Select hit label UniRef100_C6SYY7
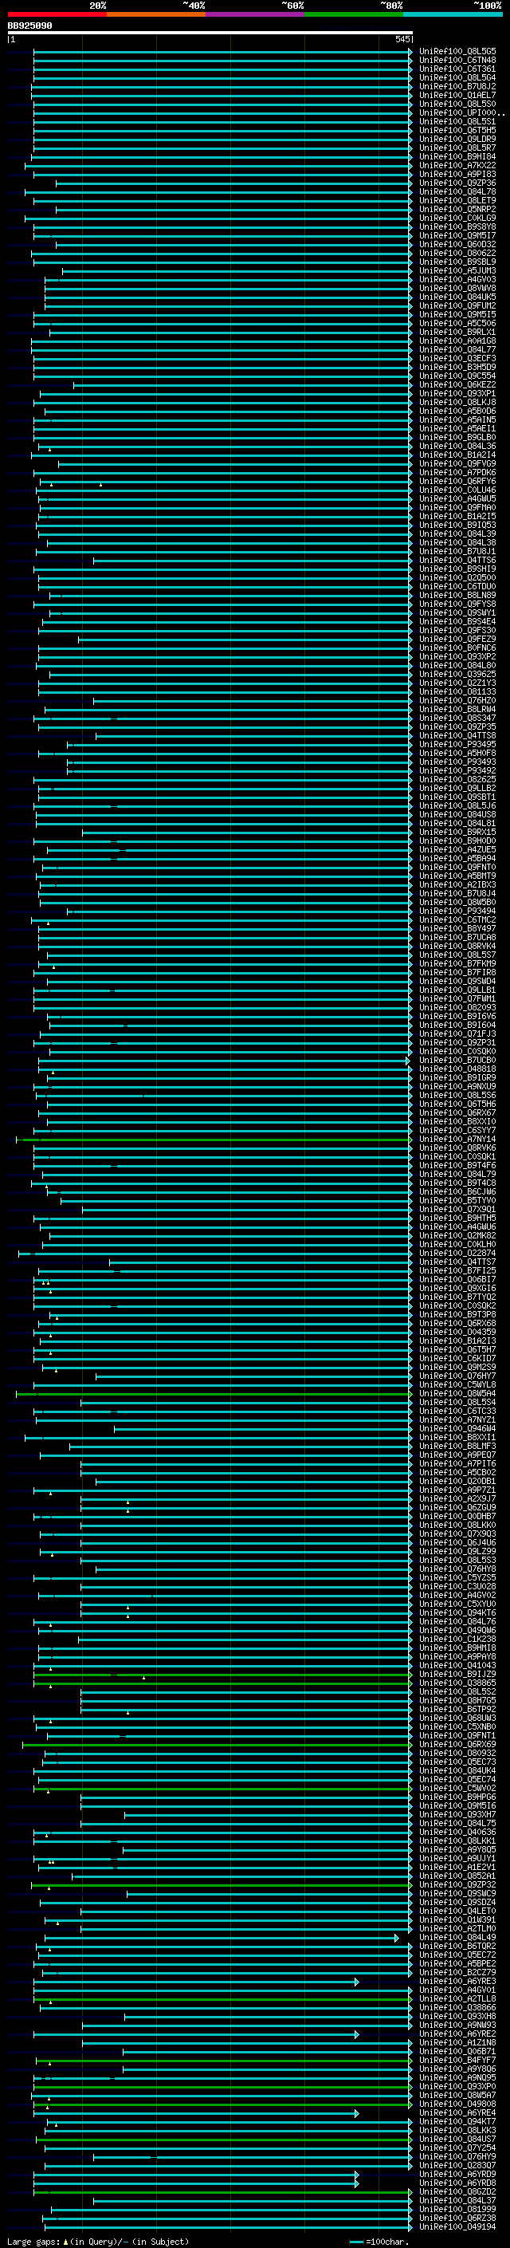510x2248 pixels. click(457, 1130)
